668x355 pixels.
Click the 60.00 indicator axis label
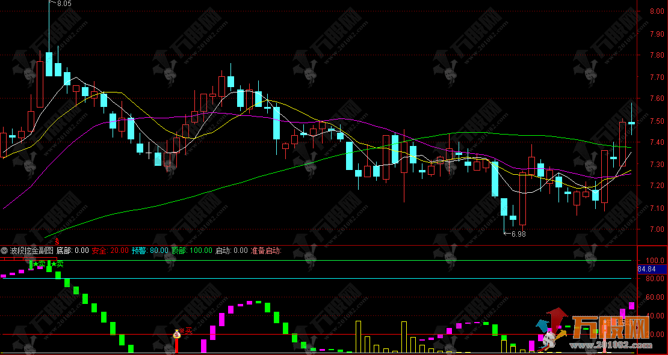pos(657,297)
